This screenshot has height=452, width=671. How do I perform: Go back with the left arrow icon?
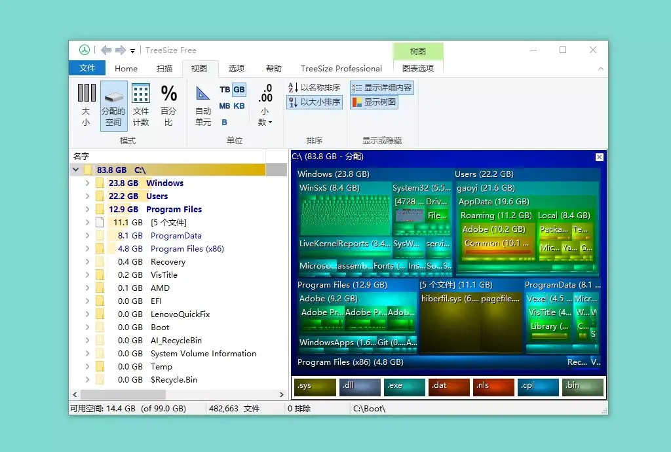[106, 50]
